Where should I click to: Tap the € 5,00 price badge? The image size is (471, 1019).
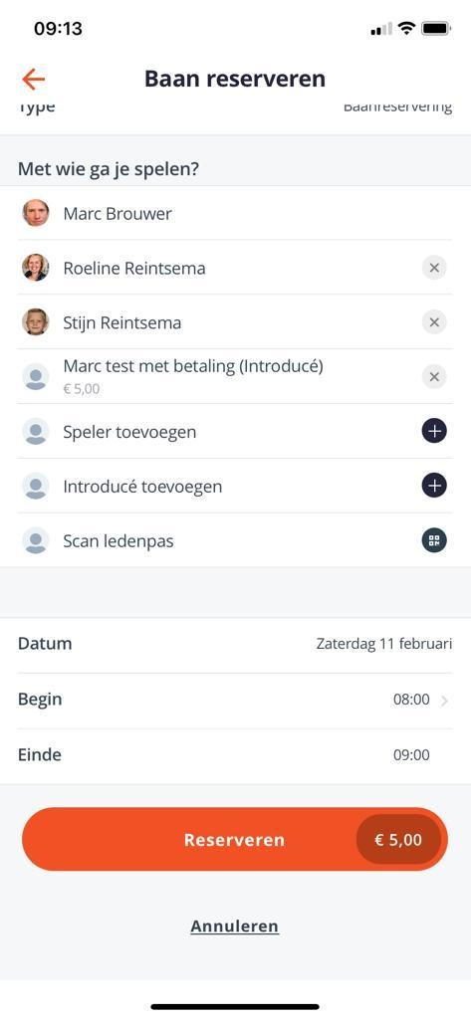pos(398,840)
